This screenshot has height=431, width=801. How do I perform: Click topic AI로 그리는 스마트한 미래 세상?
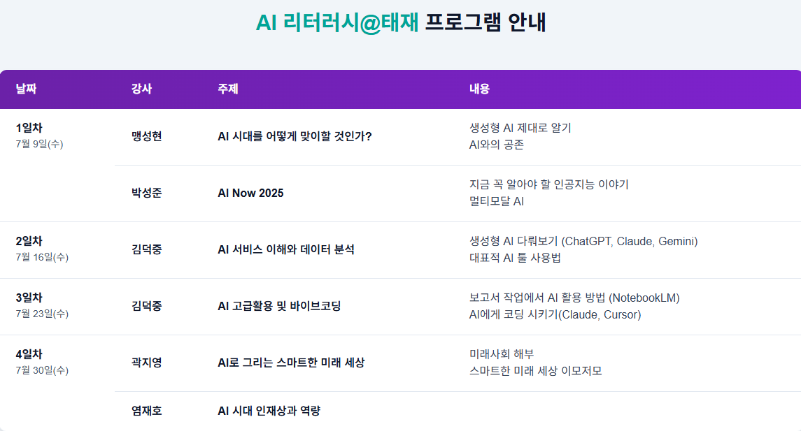pyautogui.click(x=291, y=363)
